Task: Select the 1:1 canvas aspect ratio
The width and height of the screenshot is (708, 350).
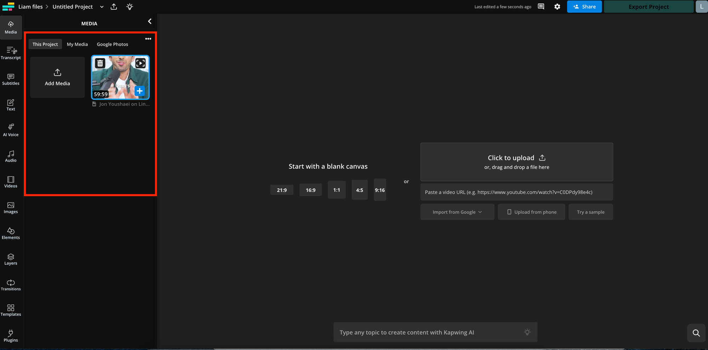Action: (336, 190)
